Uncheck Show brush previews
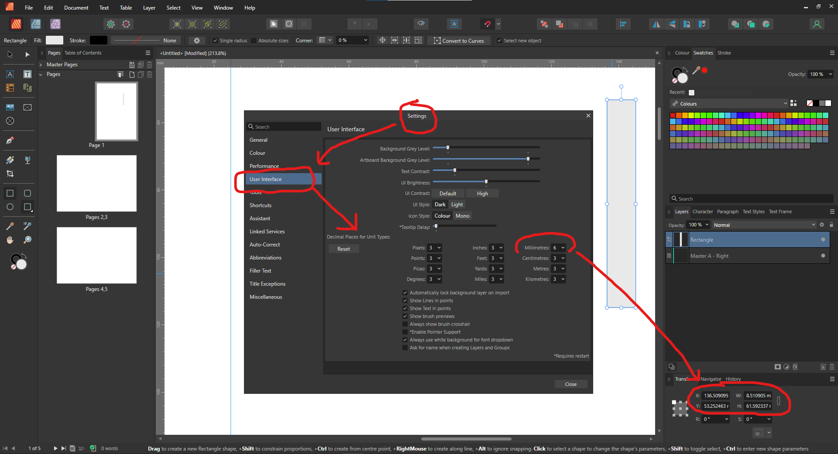This screenshot has width=838, height=454. pyautogui.click(x=405, y=316)
